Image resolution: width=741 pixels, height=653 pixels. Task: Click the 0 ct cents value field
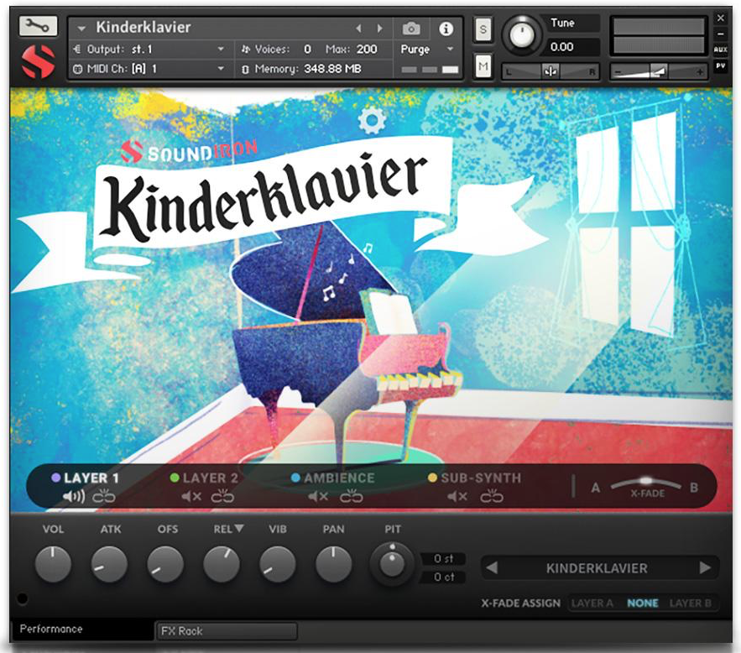point(443,577)
